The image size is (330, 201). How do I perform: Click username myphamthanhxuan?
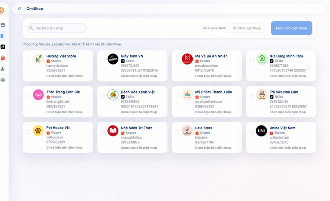pyautogui.click(x=209, y=101)
